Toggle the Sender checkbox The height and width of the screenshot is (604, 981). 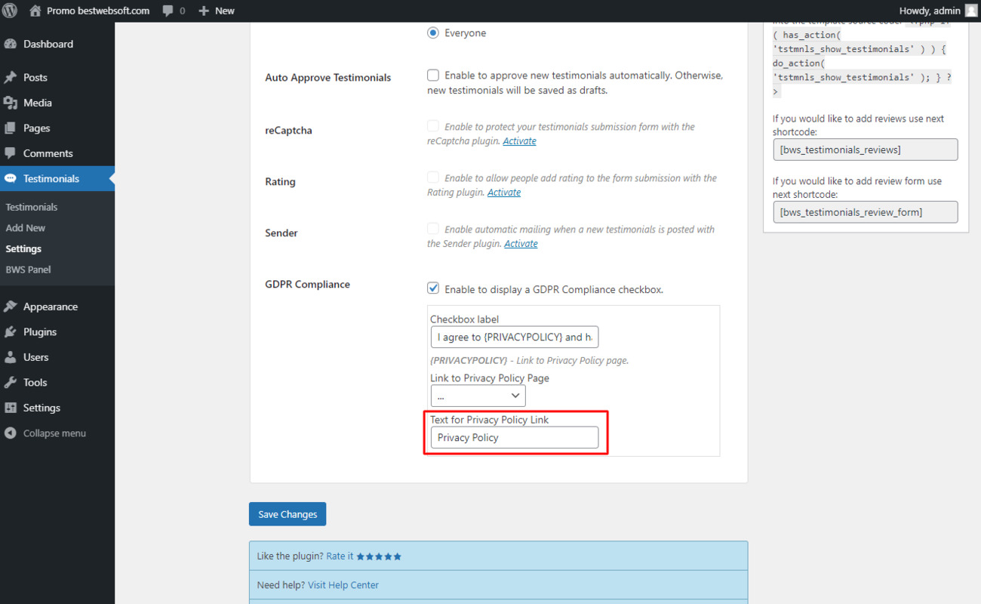coord(433,229)
